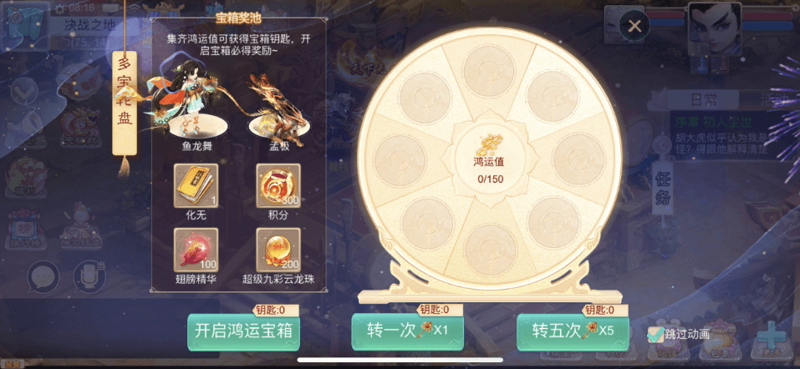View the 孟极 beast mount reward
Viewport: 800px width, 369px height.
coord(278,107)
